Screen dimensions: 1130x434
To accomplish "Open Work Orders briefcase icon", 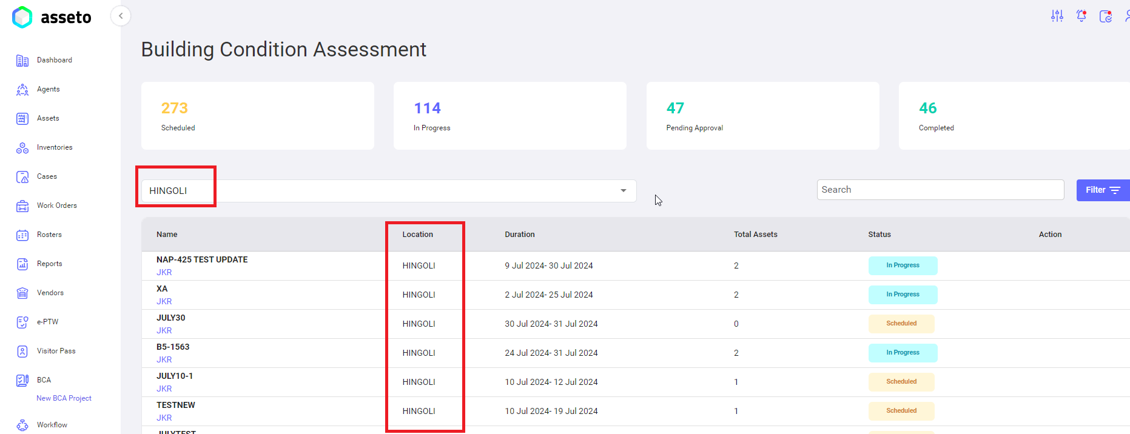I will coord(22,206).
